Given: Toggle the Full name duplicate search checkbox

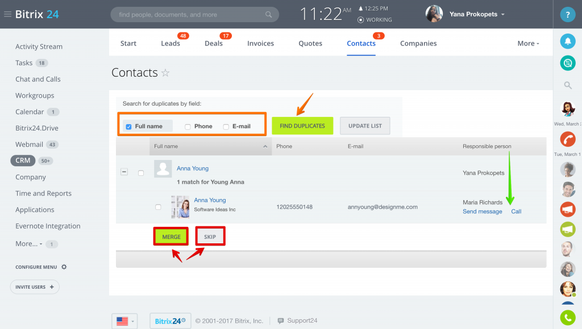Looking at the screenshot, I should coord(129,126).
